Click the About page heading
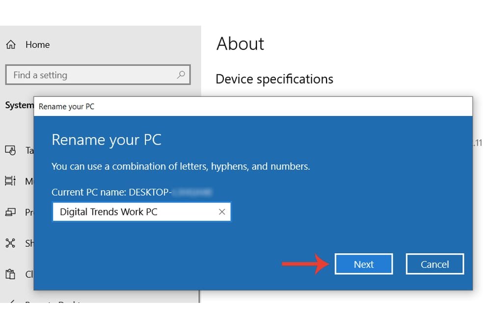 [x=240, y=44]
